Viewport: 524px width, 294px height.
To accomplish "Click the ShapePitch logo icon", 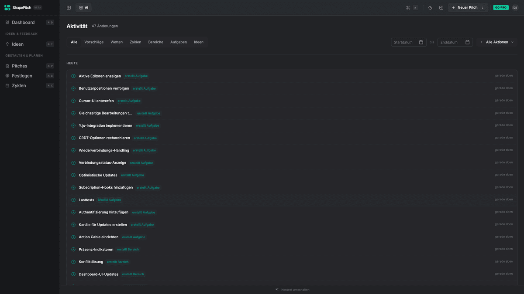I will pos(7,7).
